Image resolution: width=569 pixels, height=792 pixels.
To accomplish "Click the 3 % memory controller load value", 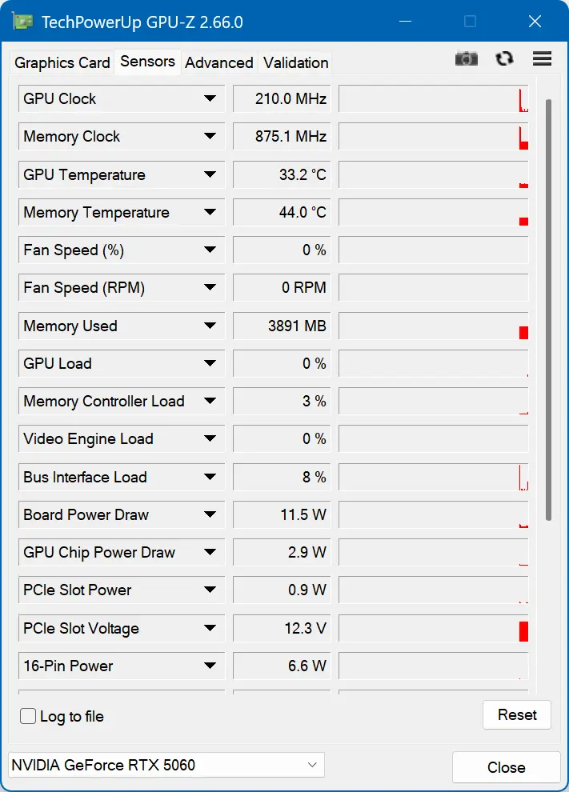I will tap(282, 401).
